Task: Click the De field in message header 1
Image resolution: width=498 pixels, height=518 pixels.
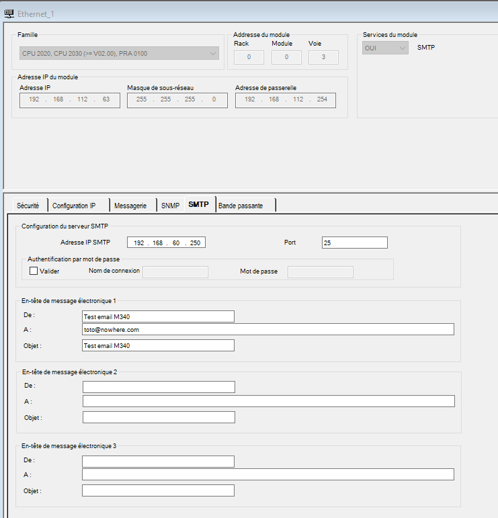Action: click(158, 316)
